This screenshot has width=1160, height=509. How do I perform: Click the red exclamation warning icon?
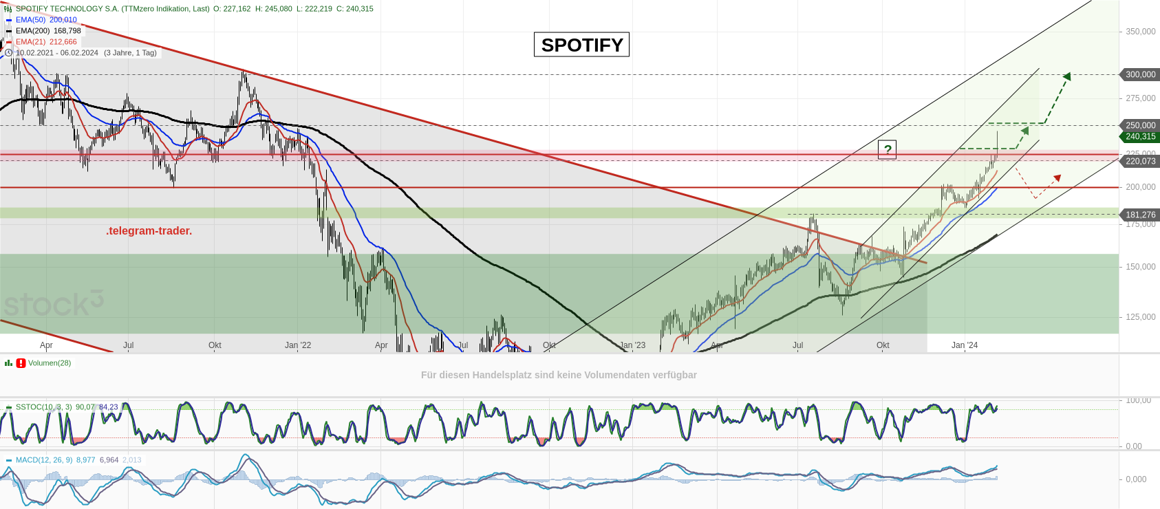pos(21,363)
